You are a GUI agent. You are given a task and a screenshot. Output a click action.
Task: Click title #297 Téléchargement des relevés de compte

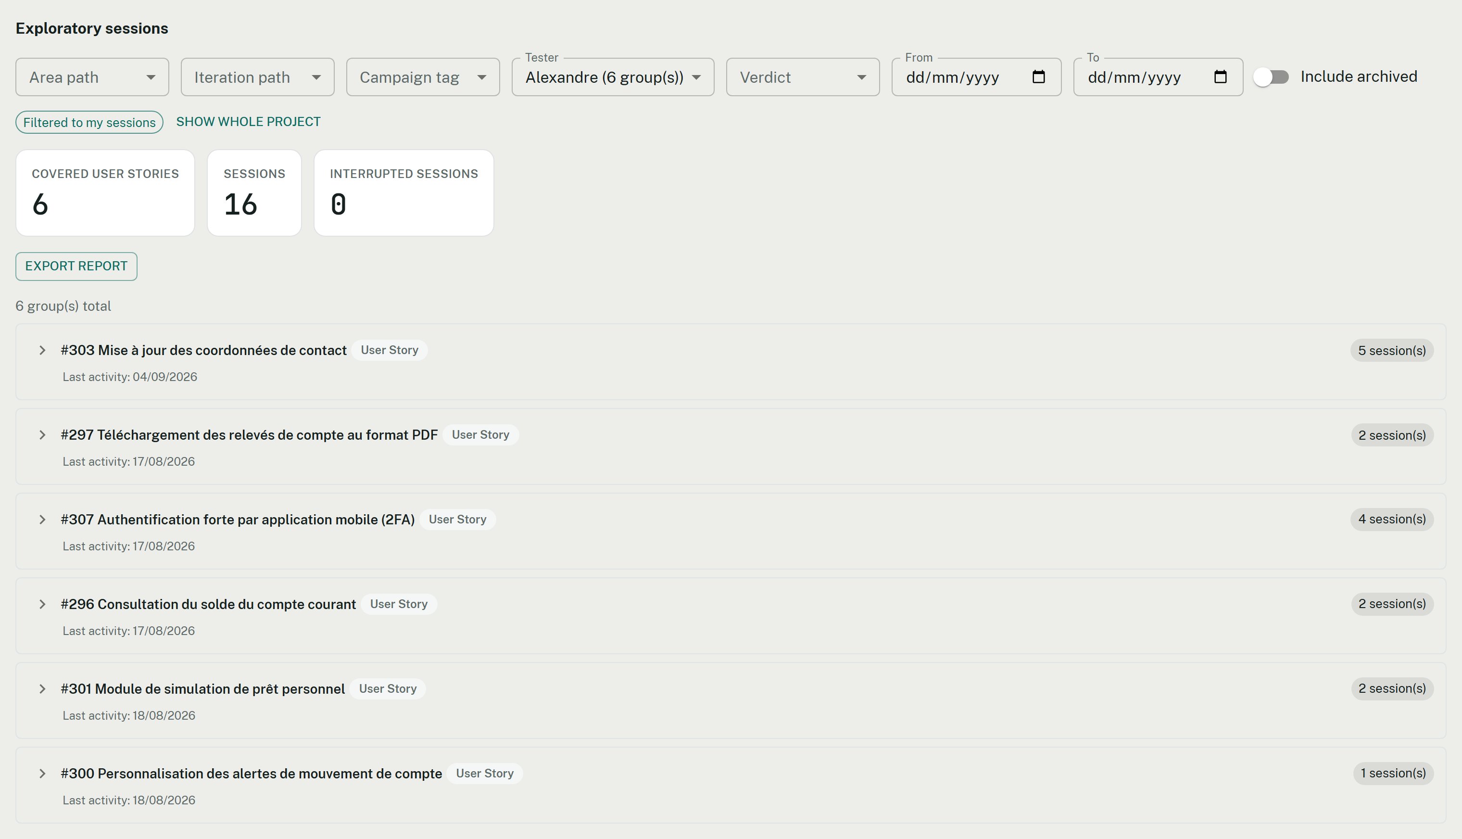coord(249,435)
